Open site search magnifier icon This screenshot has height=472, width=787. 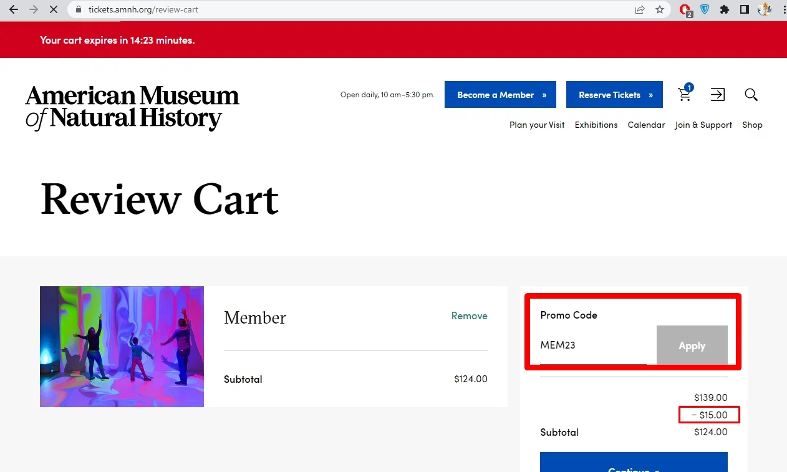pos(751,95)
